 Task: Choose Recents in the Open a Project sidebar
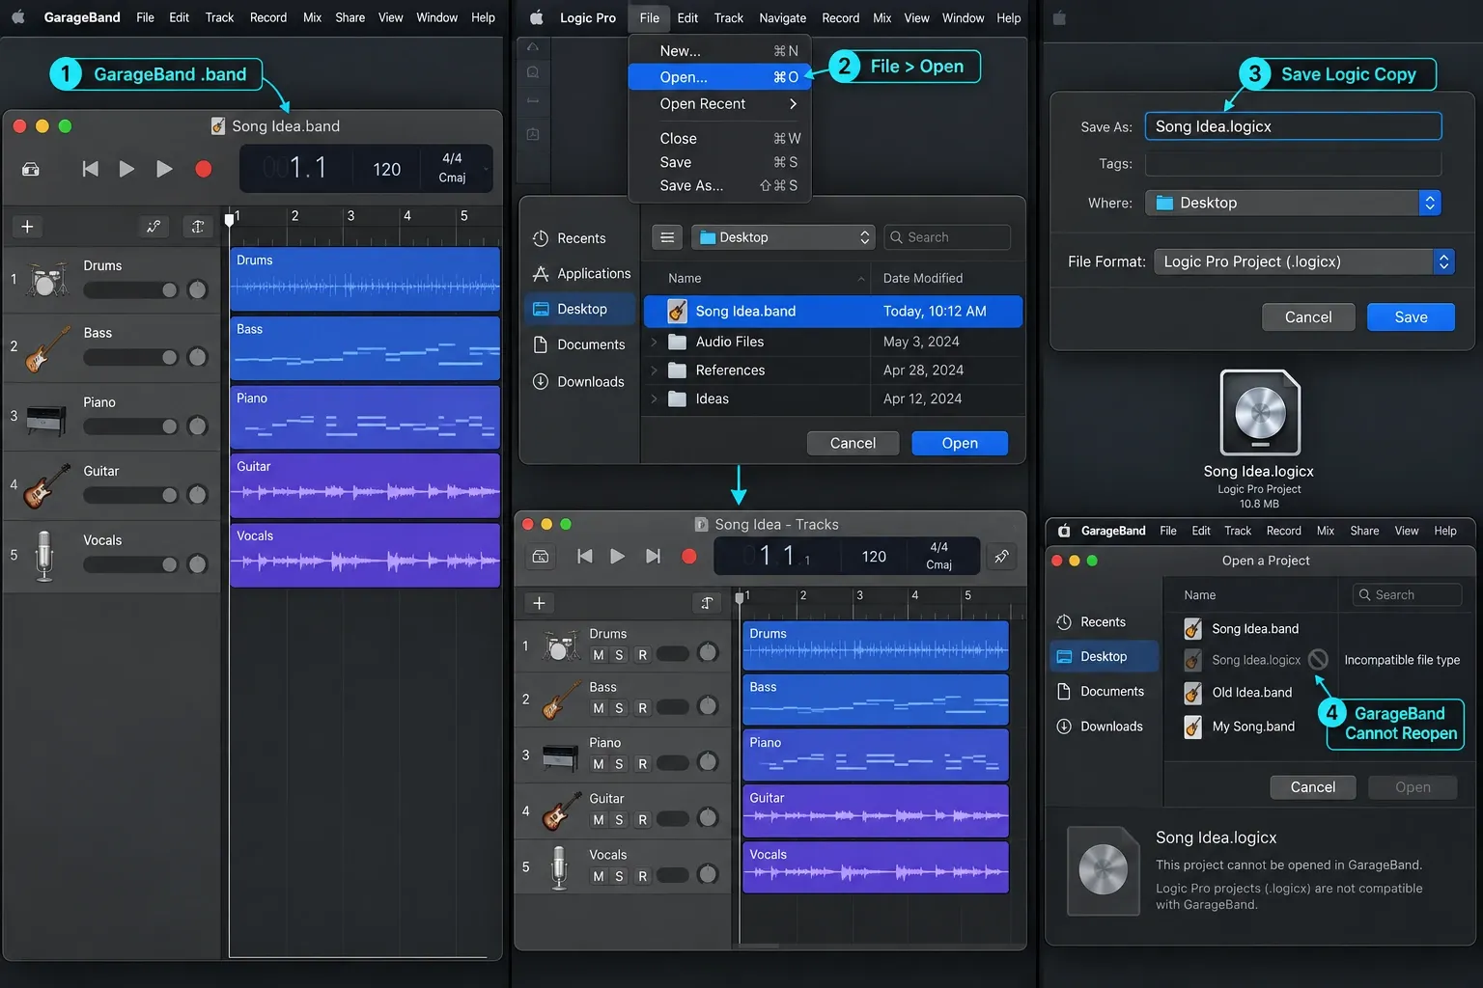(x=1091, y=622)
